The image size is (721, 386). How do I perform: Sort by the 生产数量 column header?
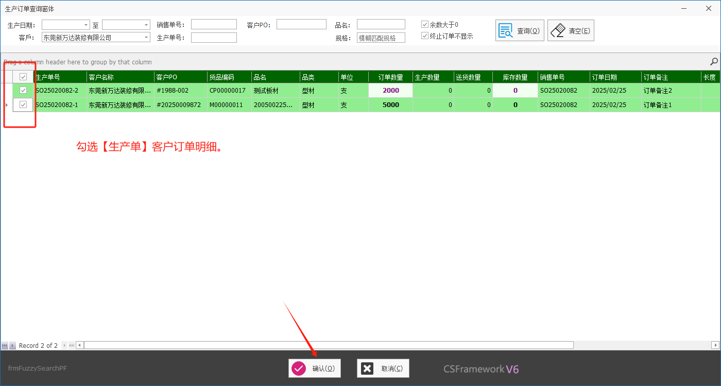click(x=433, y=77)
